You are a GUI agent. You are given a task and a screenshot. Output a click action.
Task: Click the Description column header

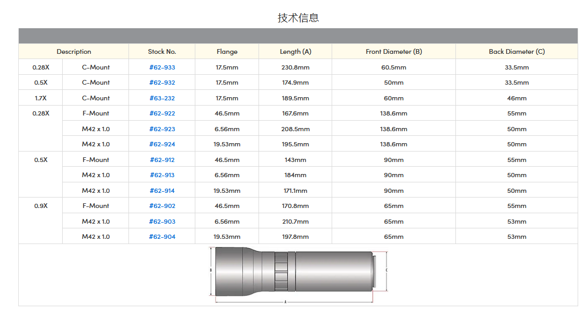[x=74, y=52]
